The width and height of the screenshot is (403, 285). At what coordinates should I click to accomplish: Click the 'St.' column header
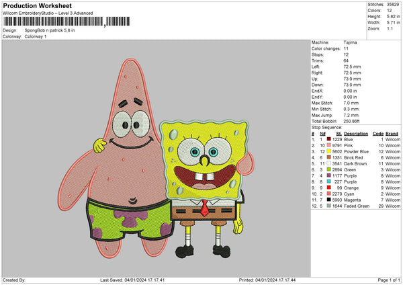click(x=339, y=134)
